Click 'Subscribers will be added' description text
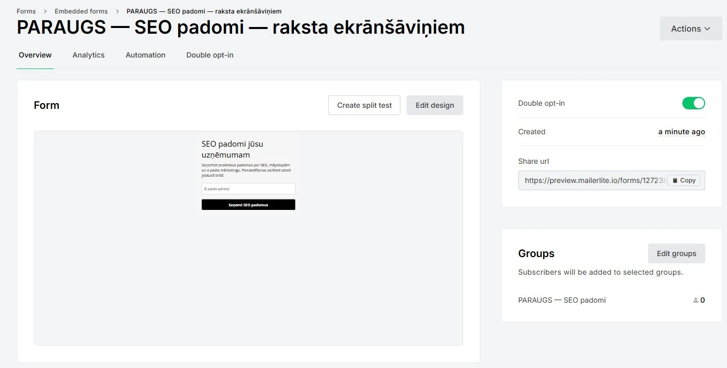Screen dimensions: 727x368 (x=601, y=272)
